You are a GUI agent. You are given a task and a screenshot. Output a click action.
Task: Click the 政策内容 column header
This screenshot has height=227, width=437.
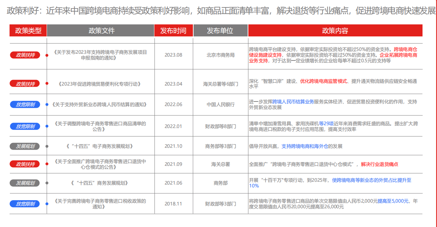[x=335, y=31]
